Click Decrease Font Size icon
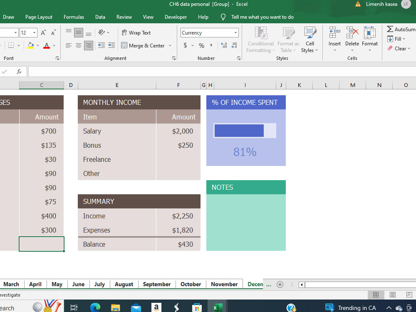 53,32
